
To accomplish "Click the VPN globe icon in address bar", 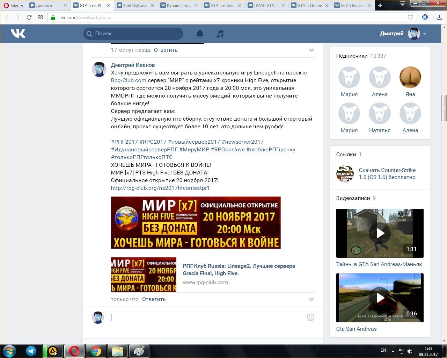I will (x=425, y=17).
